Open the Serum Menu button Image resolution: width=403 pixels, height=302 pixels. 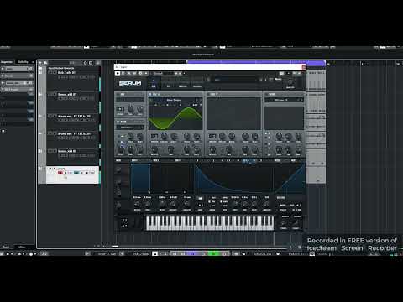(x=278, y=80)
